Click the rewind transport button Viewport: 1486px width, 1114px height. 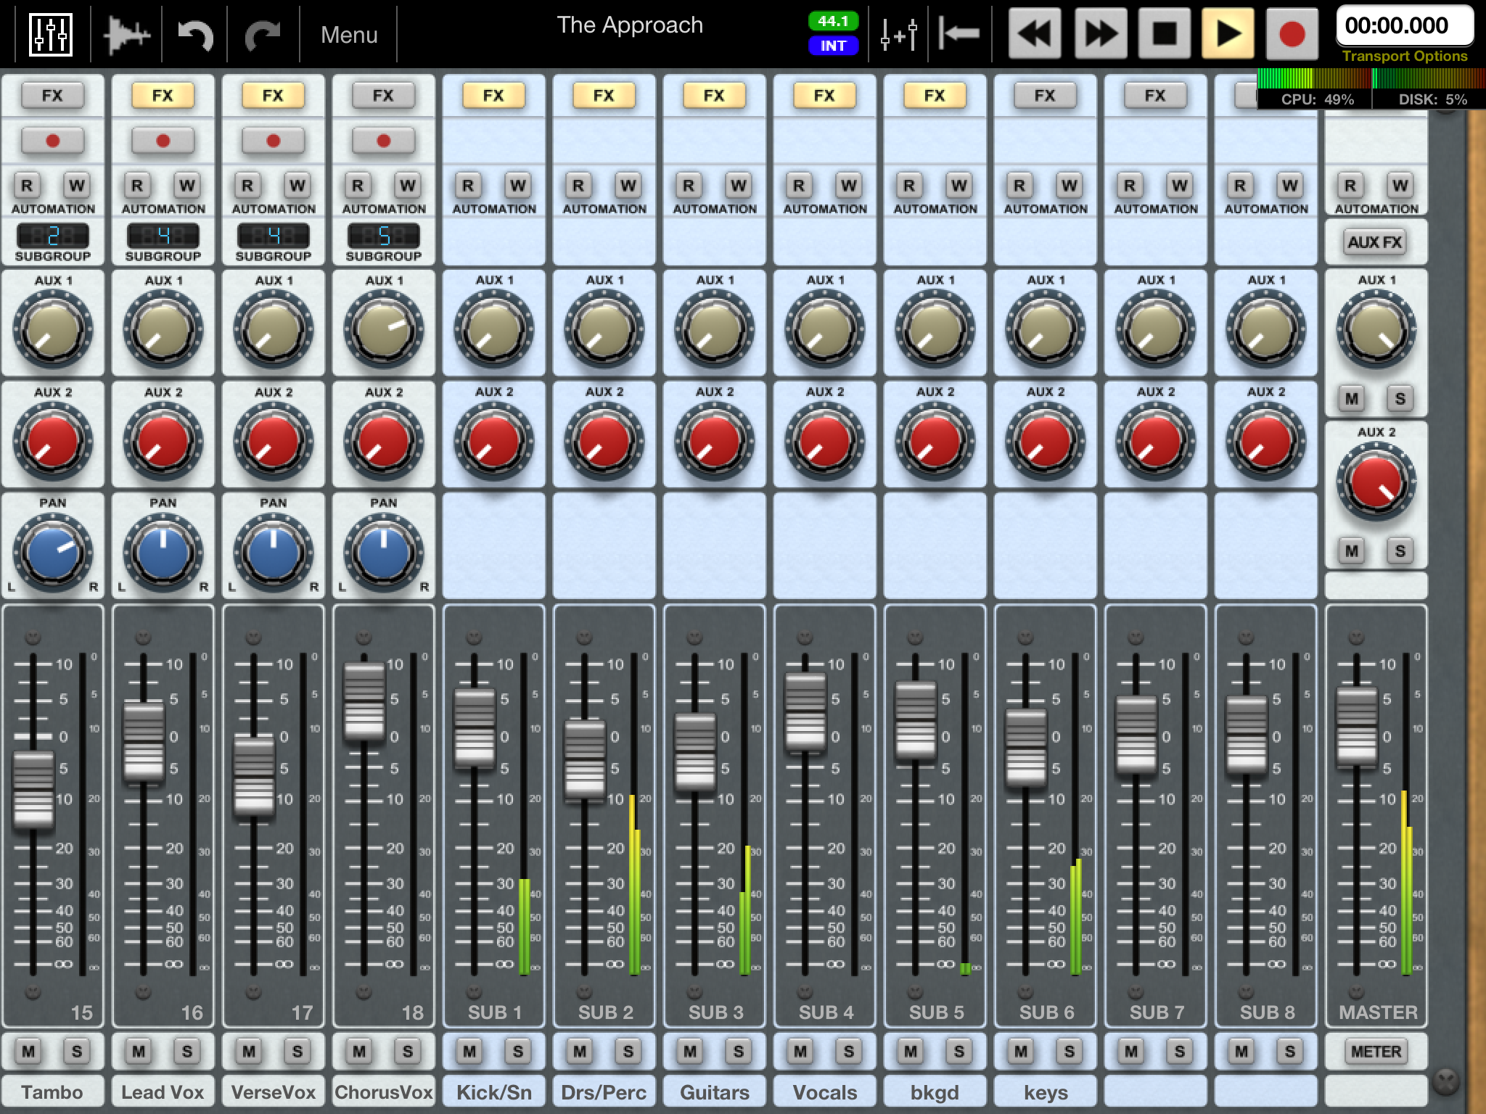[x=1035, y=33]
